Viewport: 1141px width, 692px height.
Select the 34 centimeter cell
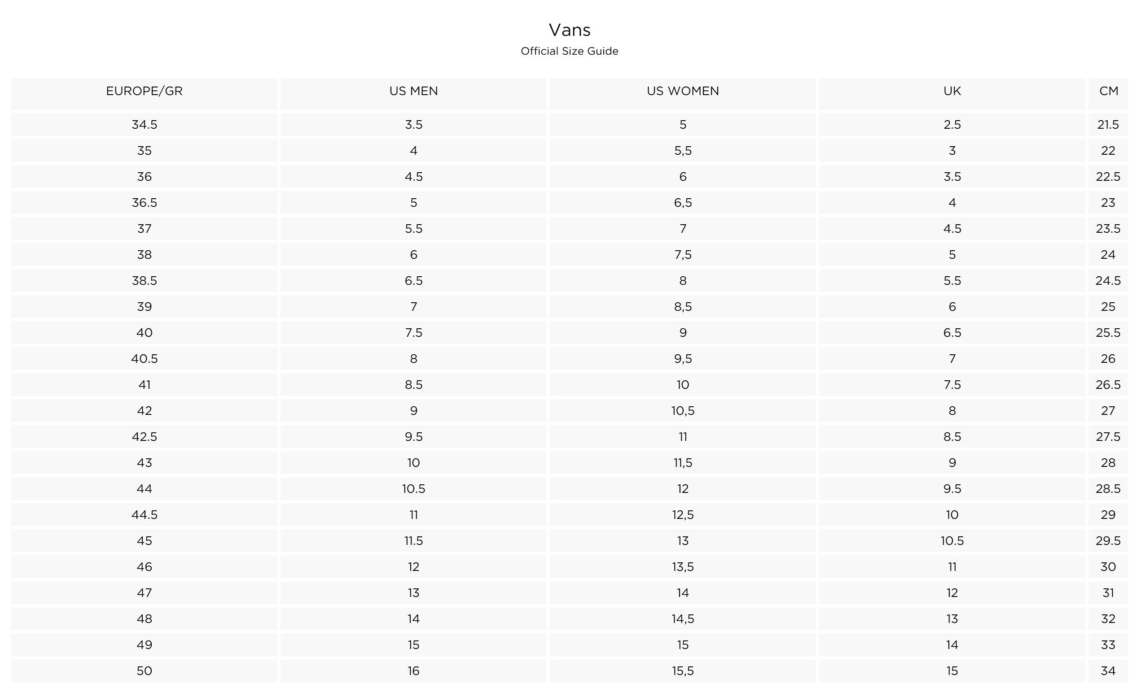pyautogui.click(x=1108, y=671)
